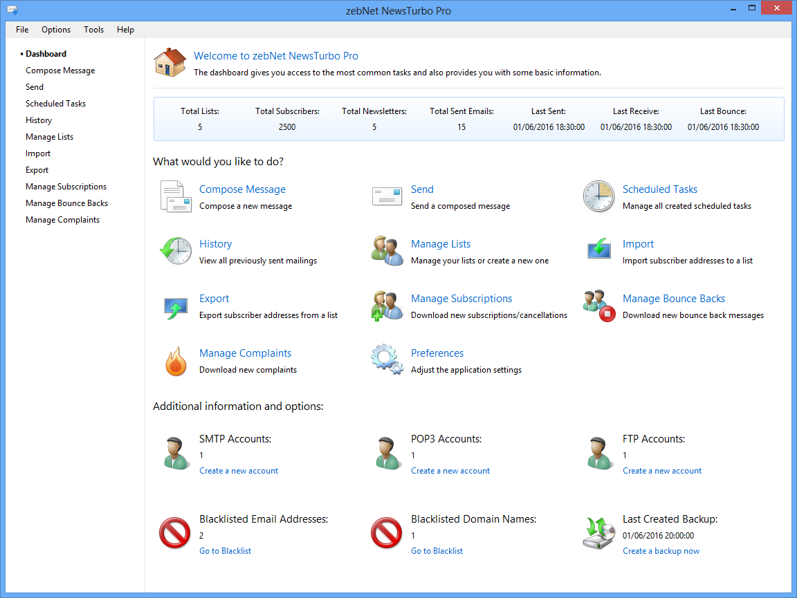Screen dimensions: 797x598
Task: Click the Manage Bounce Backs icon
Action: point(598,306)
